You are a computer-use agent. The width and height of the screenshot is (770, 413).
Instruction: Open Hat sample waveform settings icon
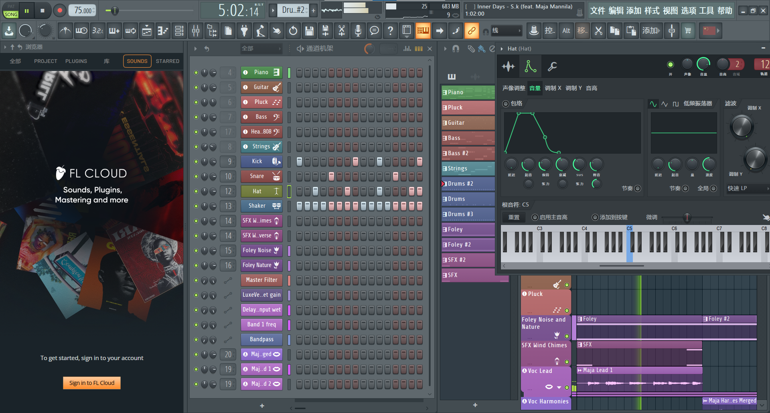click(509, 66)
